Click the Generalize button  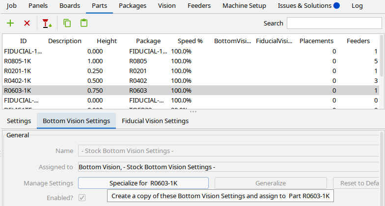pos(271,183)
